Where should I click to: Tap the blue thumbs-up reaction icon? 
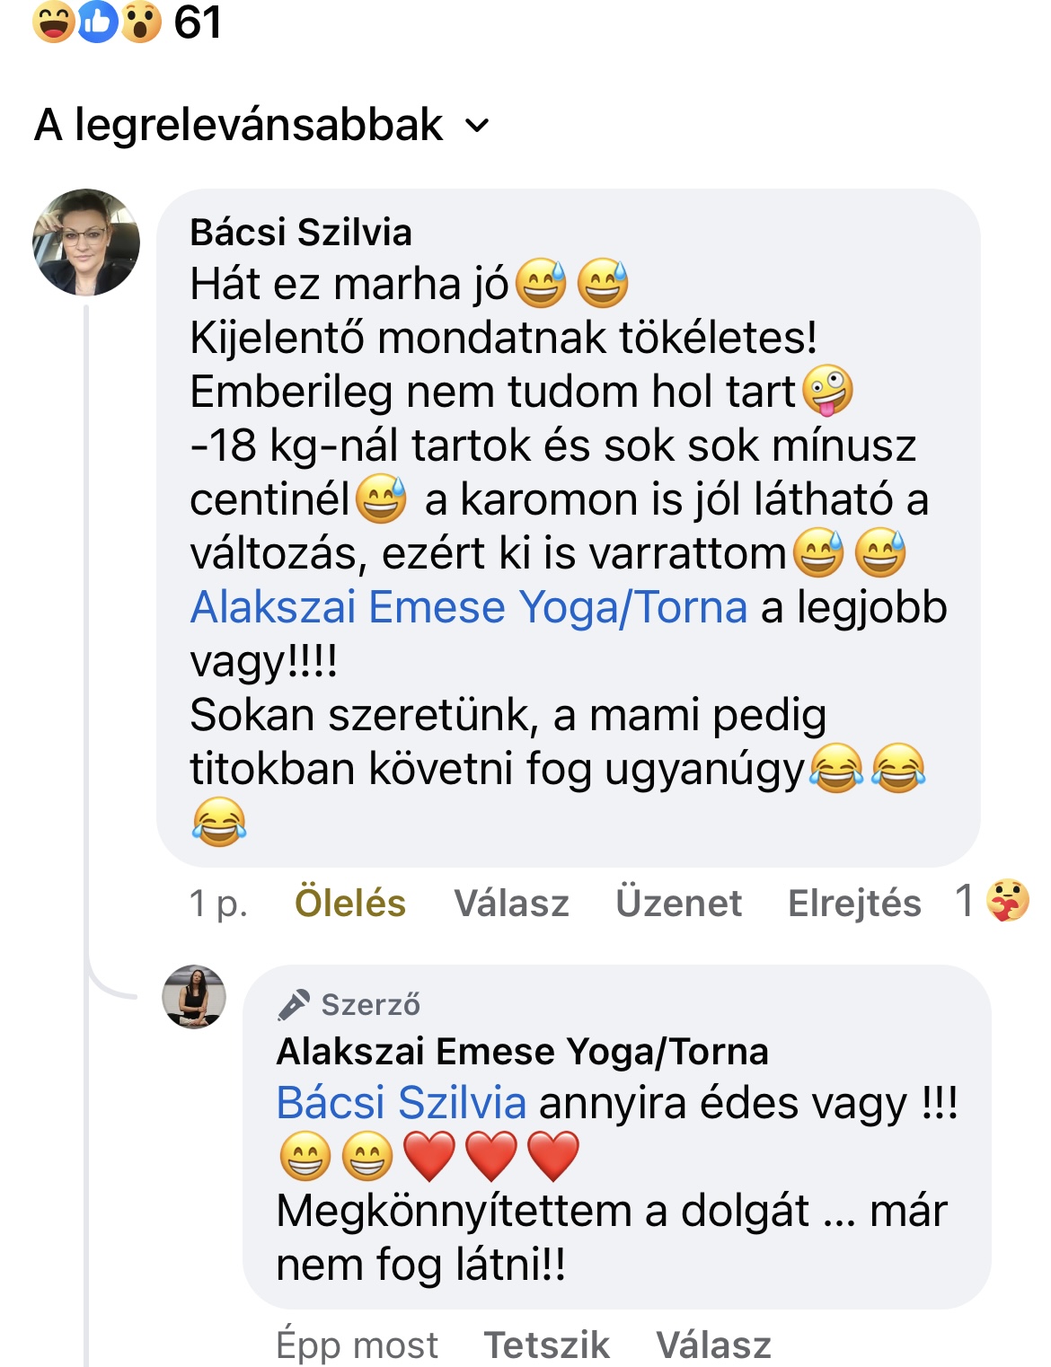click(x=98, y=22)
